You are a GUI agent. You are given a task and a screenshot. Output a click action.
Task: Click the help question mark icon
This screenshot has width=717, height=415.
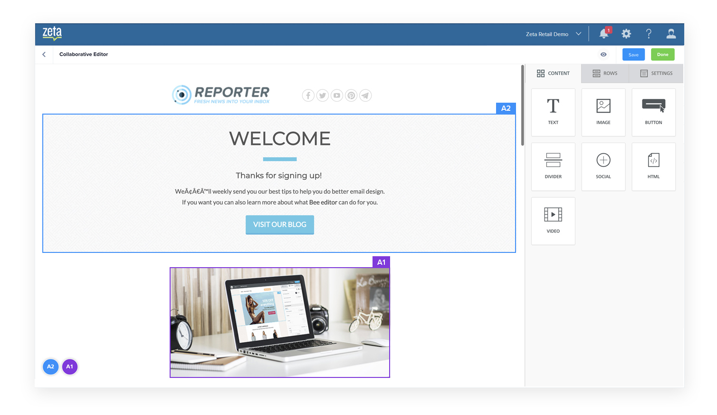coord(648,34)
